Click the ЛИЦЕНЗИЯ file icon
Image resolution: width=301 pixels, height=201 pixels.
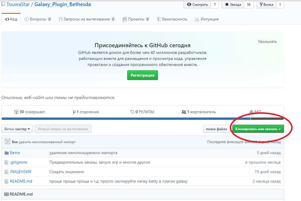pyautogui.click(x=7, y=172)
